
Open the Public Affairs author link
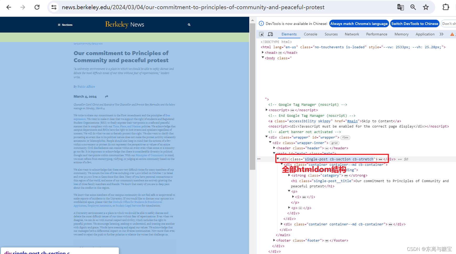(x=86, y=87)
